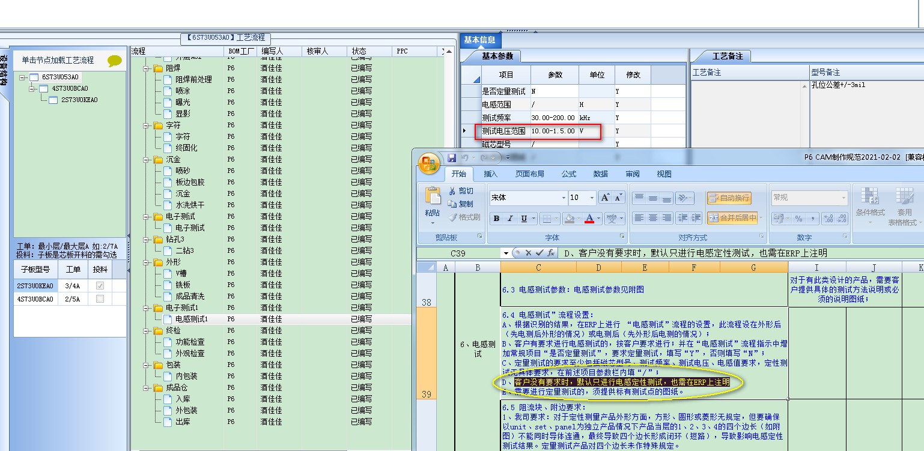This screenshot has height=451, width=924.
Task: Undo the last action in Excel
Action: (x=466, y=158)
